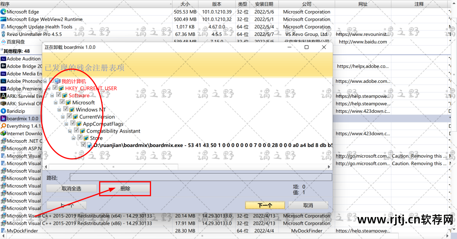Uncheck the Windows NT key checkbox
The height and width of the screenshot is (239, 457).
(66, 109)
